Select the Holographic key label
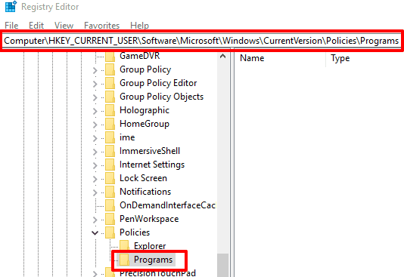The width and height of the screenshot is (404, 277). click(145, 110)
